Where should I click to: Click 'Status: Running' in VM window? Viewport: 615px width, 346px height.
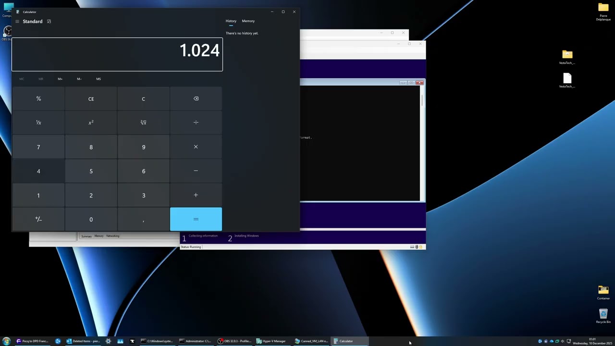(x=191, y=247)
